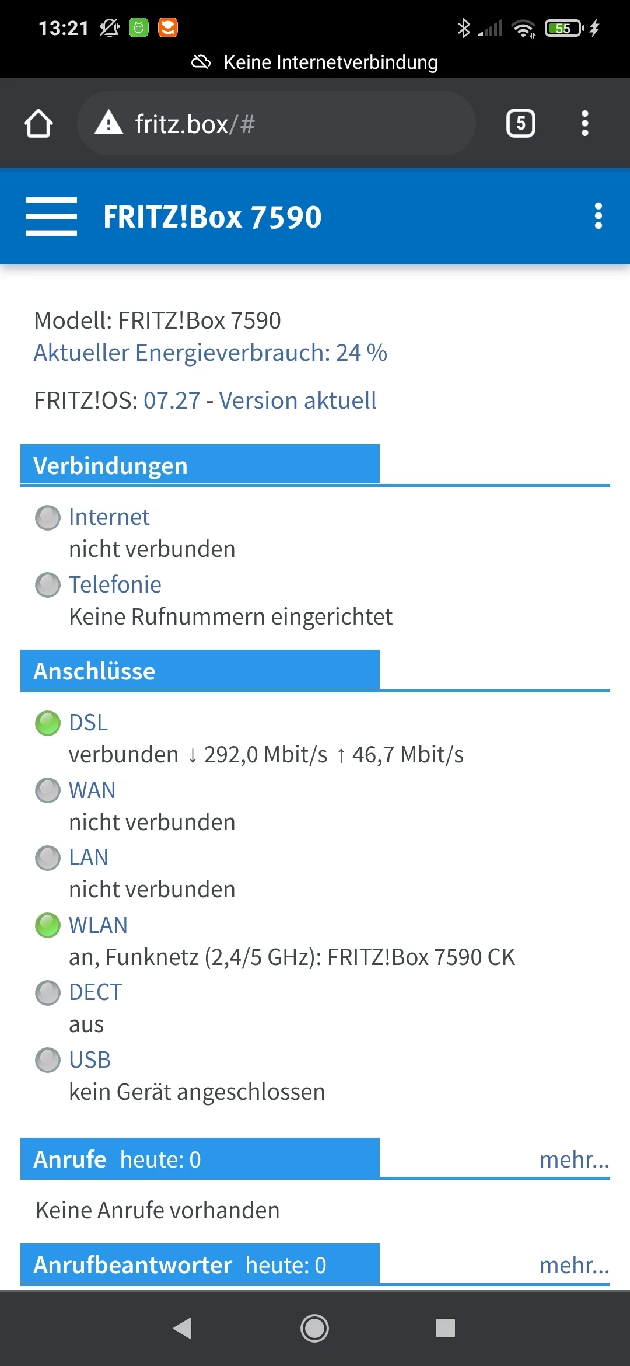Expand Anrufbeantworter with the mehr... link
This screenshot has width=630, height=1366.
574,1266
